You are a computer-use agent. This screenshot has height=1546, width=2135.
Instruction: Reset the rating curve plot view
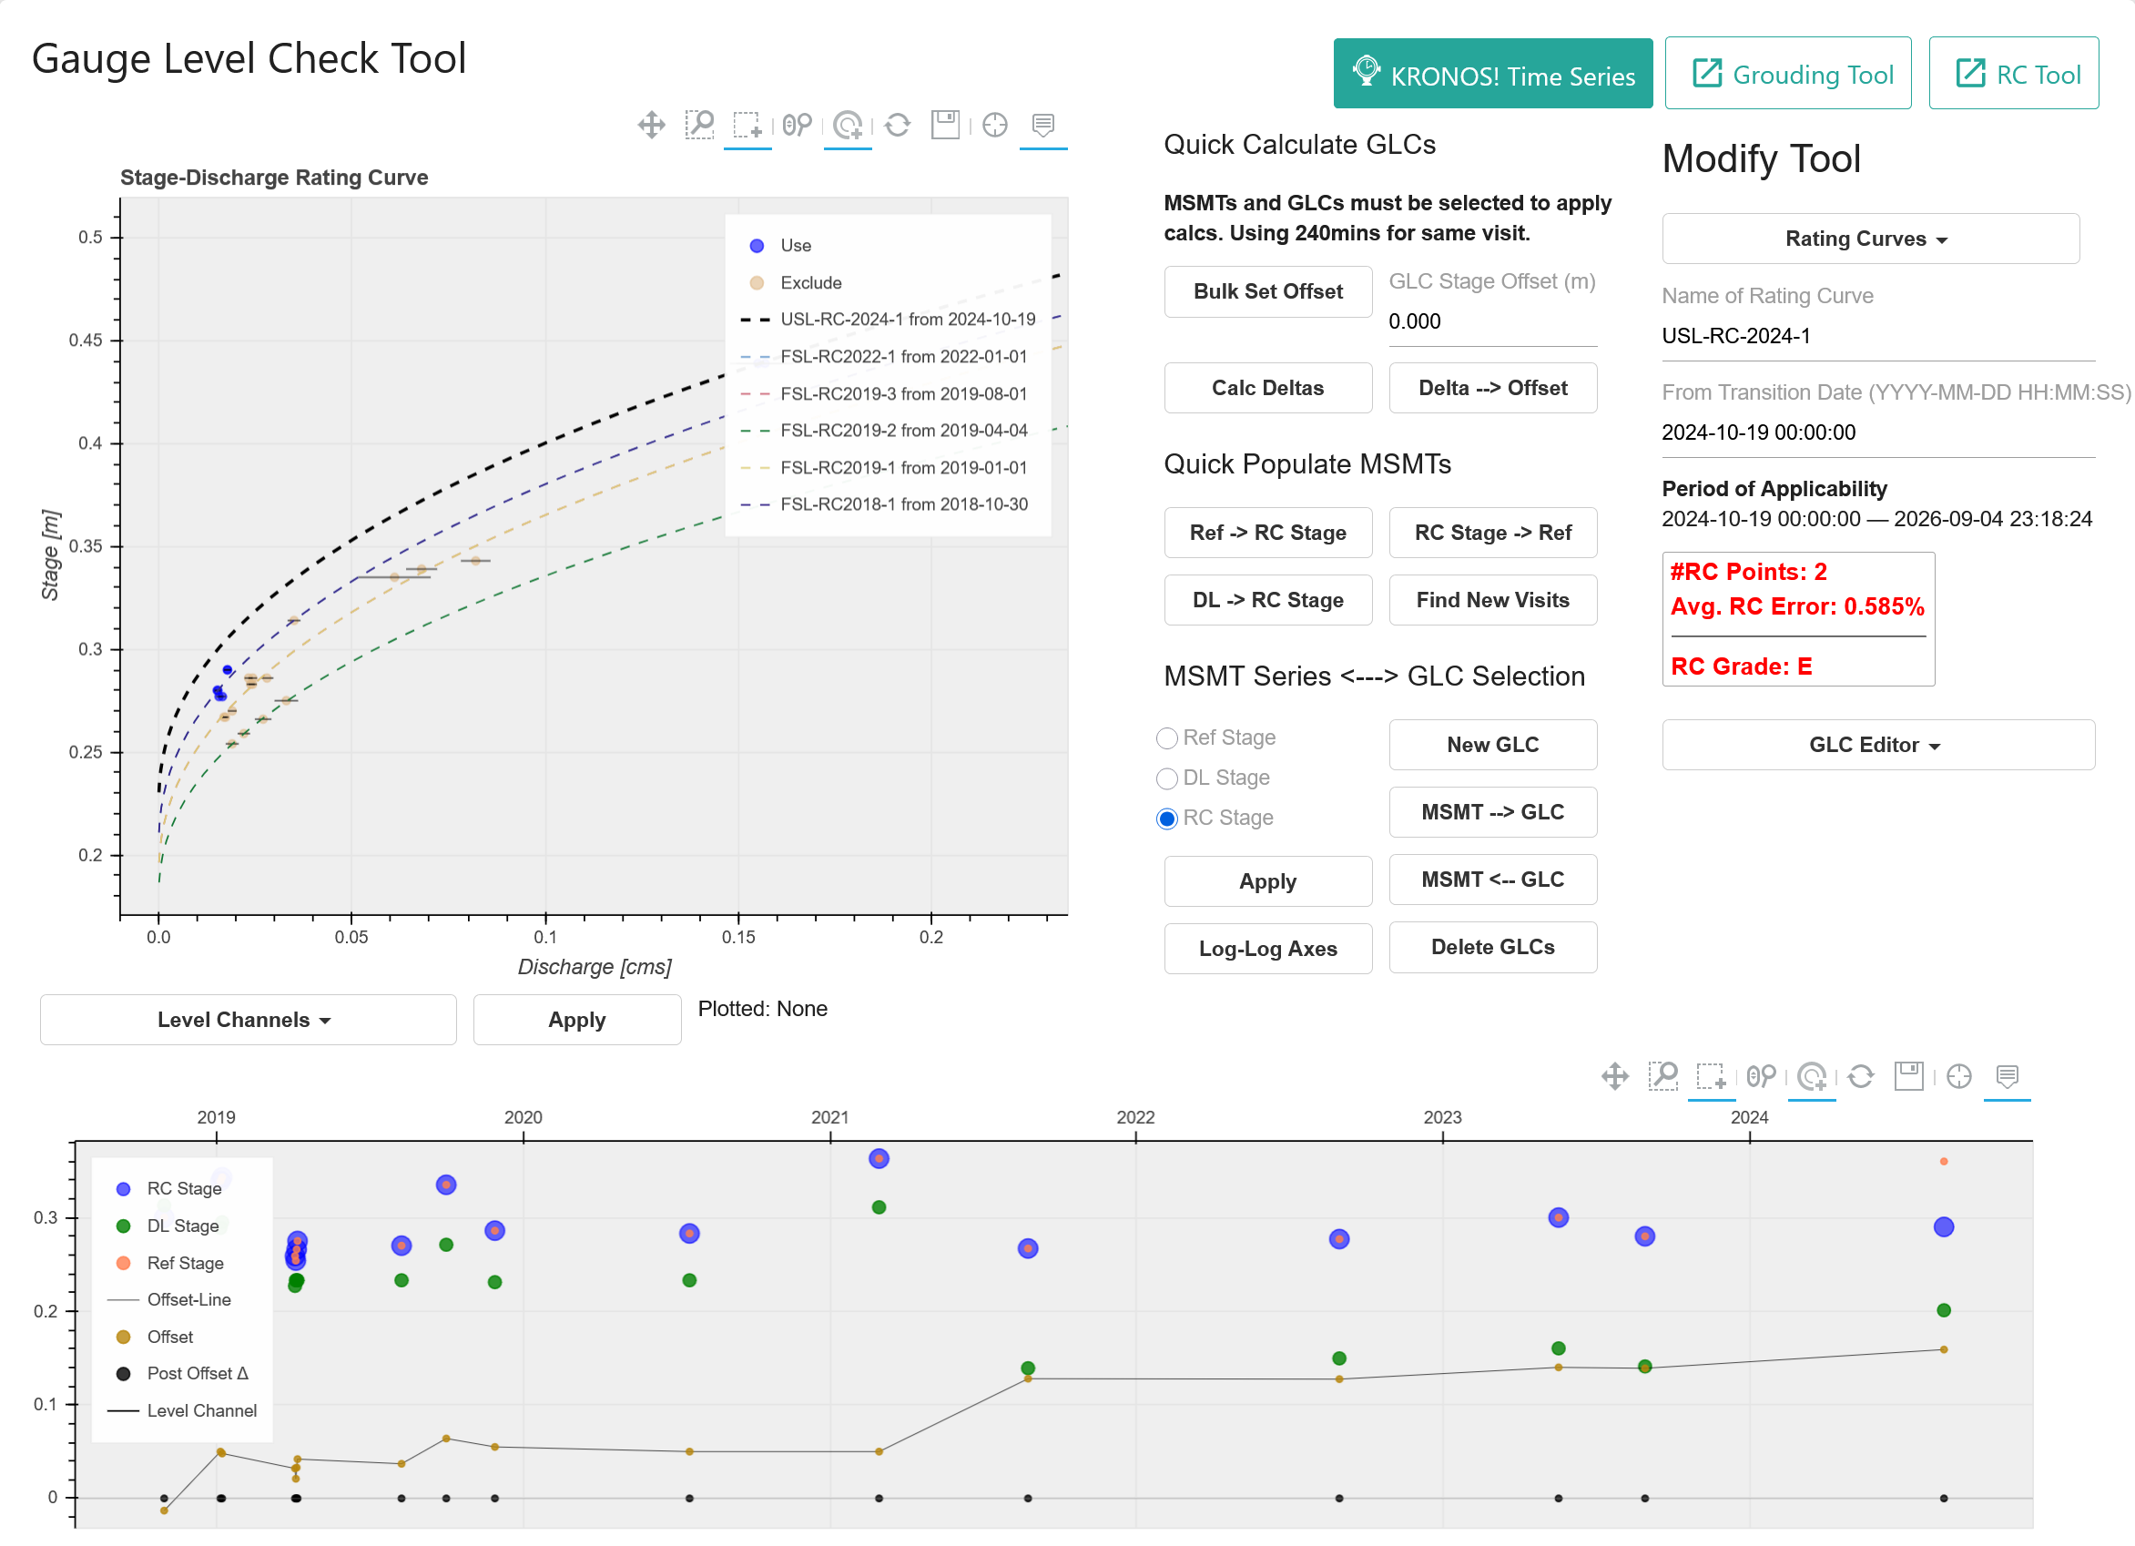pos(898,126)
